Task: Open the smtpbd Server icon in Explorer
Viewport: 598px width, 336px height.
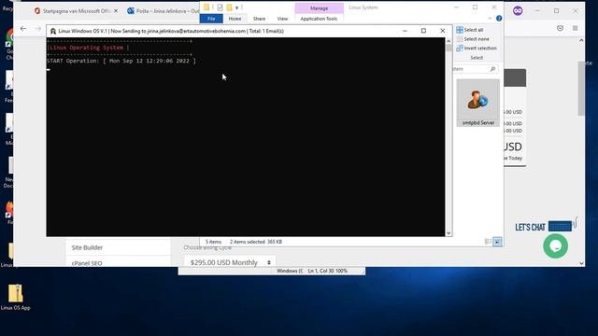Action: pyautogui.click(x=477, y=103)
